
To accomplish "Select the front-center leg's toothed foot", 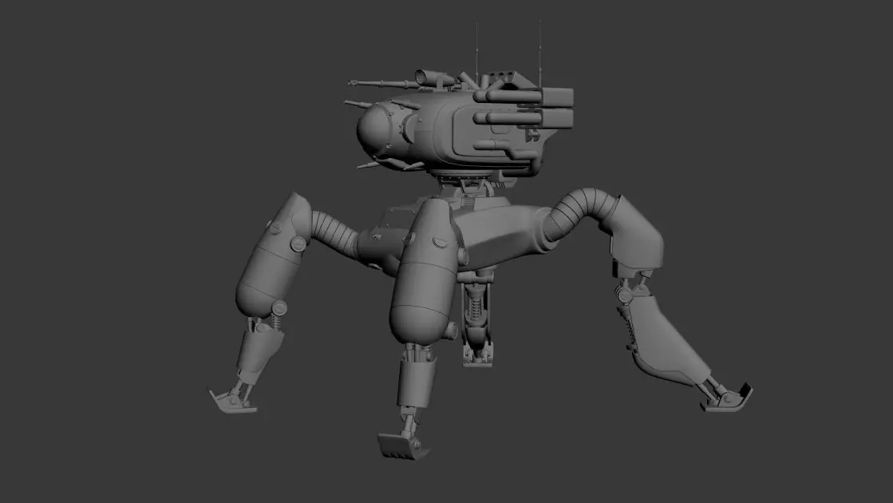I will [404, 446].
